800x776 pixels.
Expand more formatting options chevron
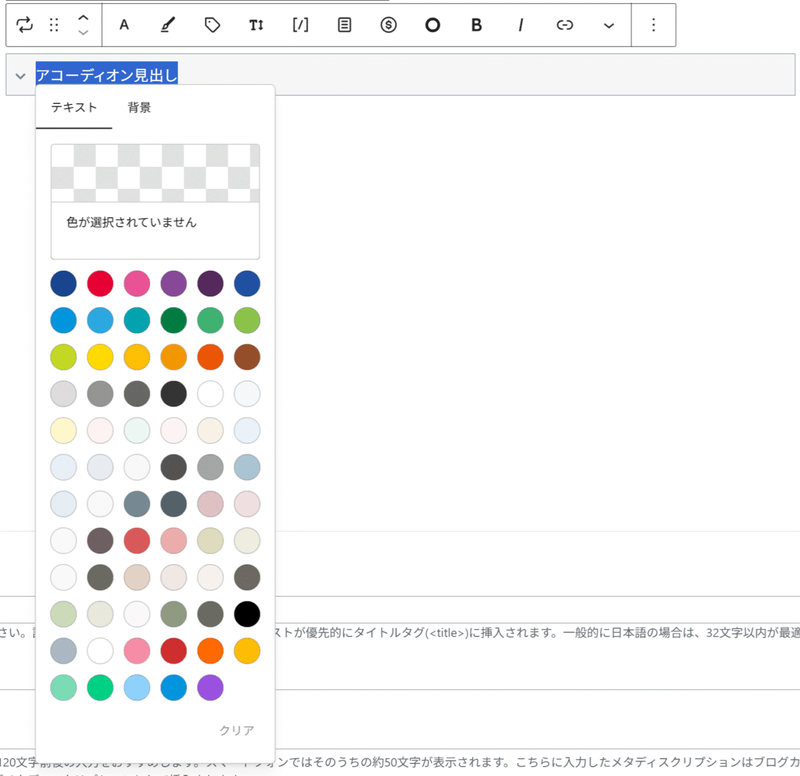[x=609, y=26]
